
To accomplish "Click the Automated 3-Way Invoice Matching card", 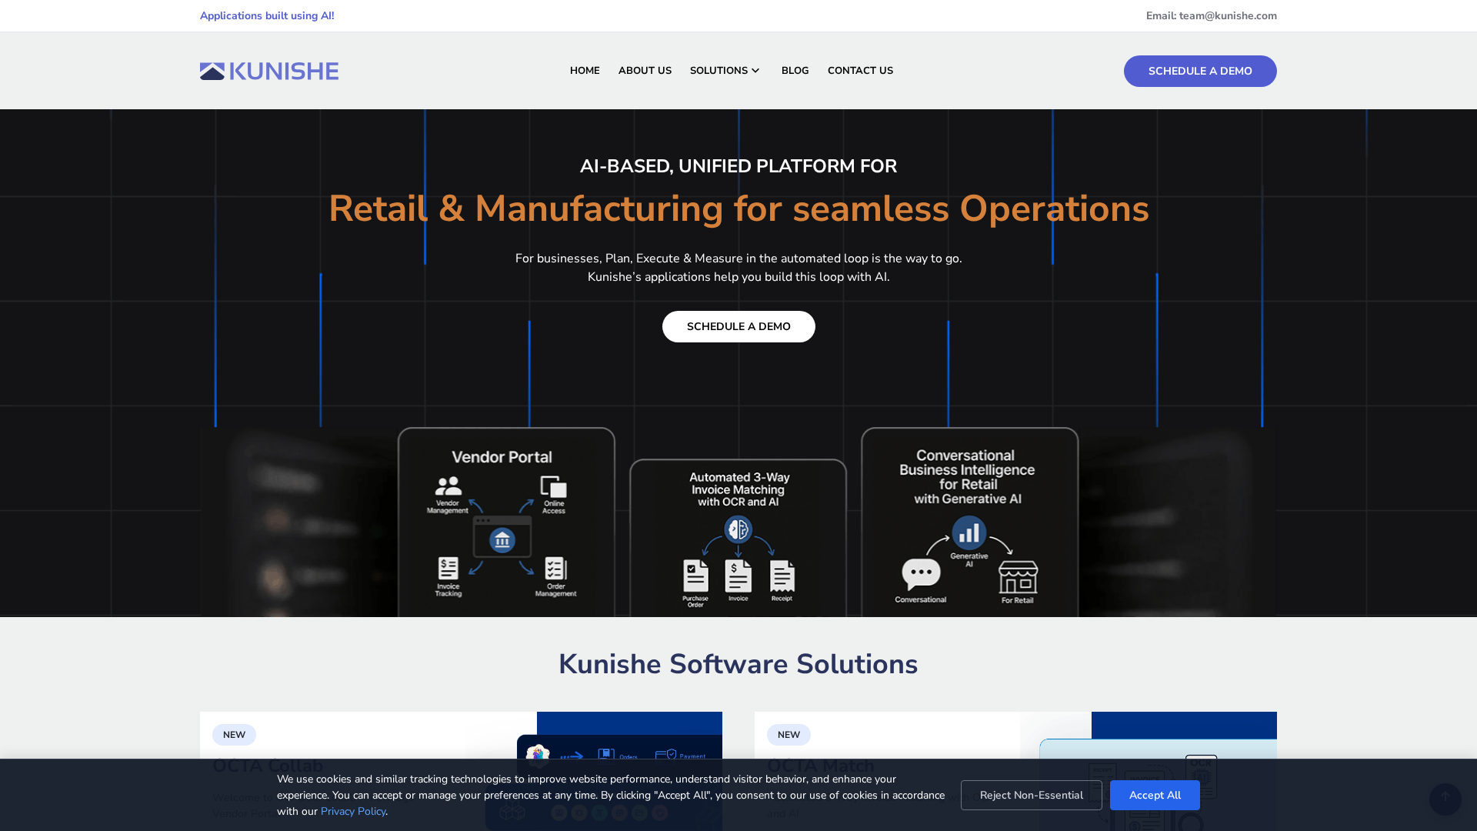I will click(738, 539).
